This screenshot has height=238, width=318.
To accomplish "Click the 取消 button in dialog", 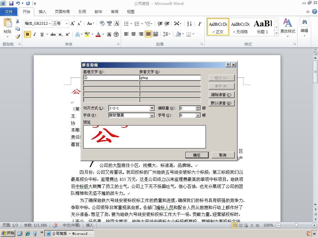I will pos(223,155).
